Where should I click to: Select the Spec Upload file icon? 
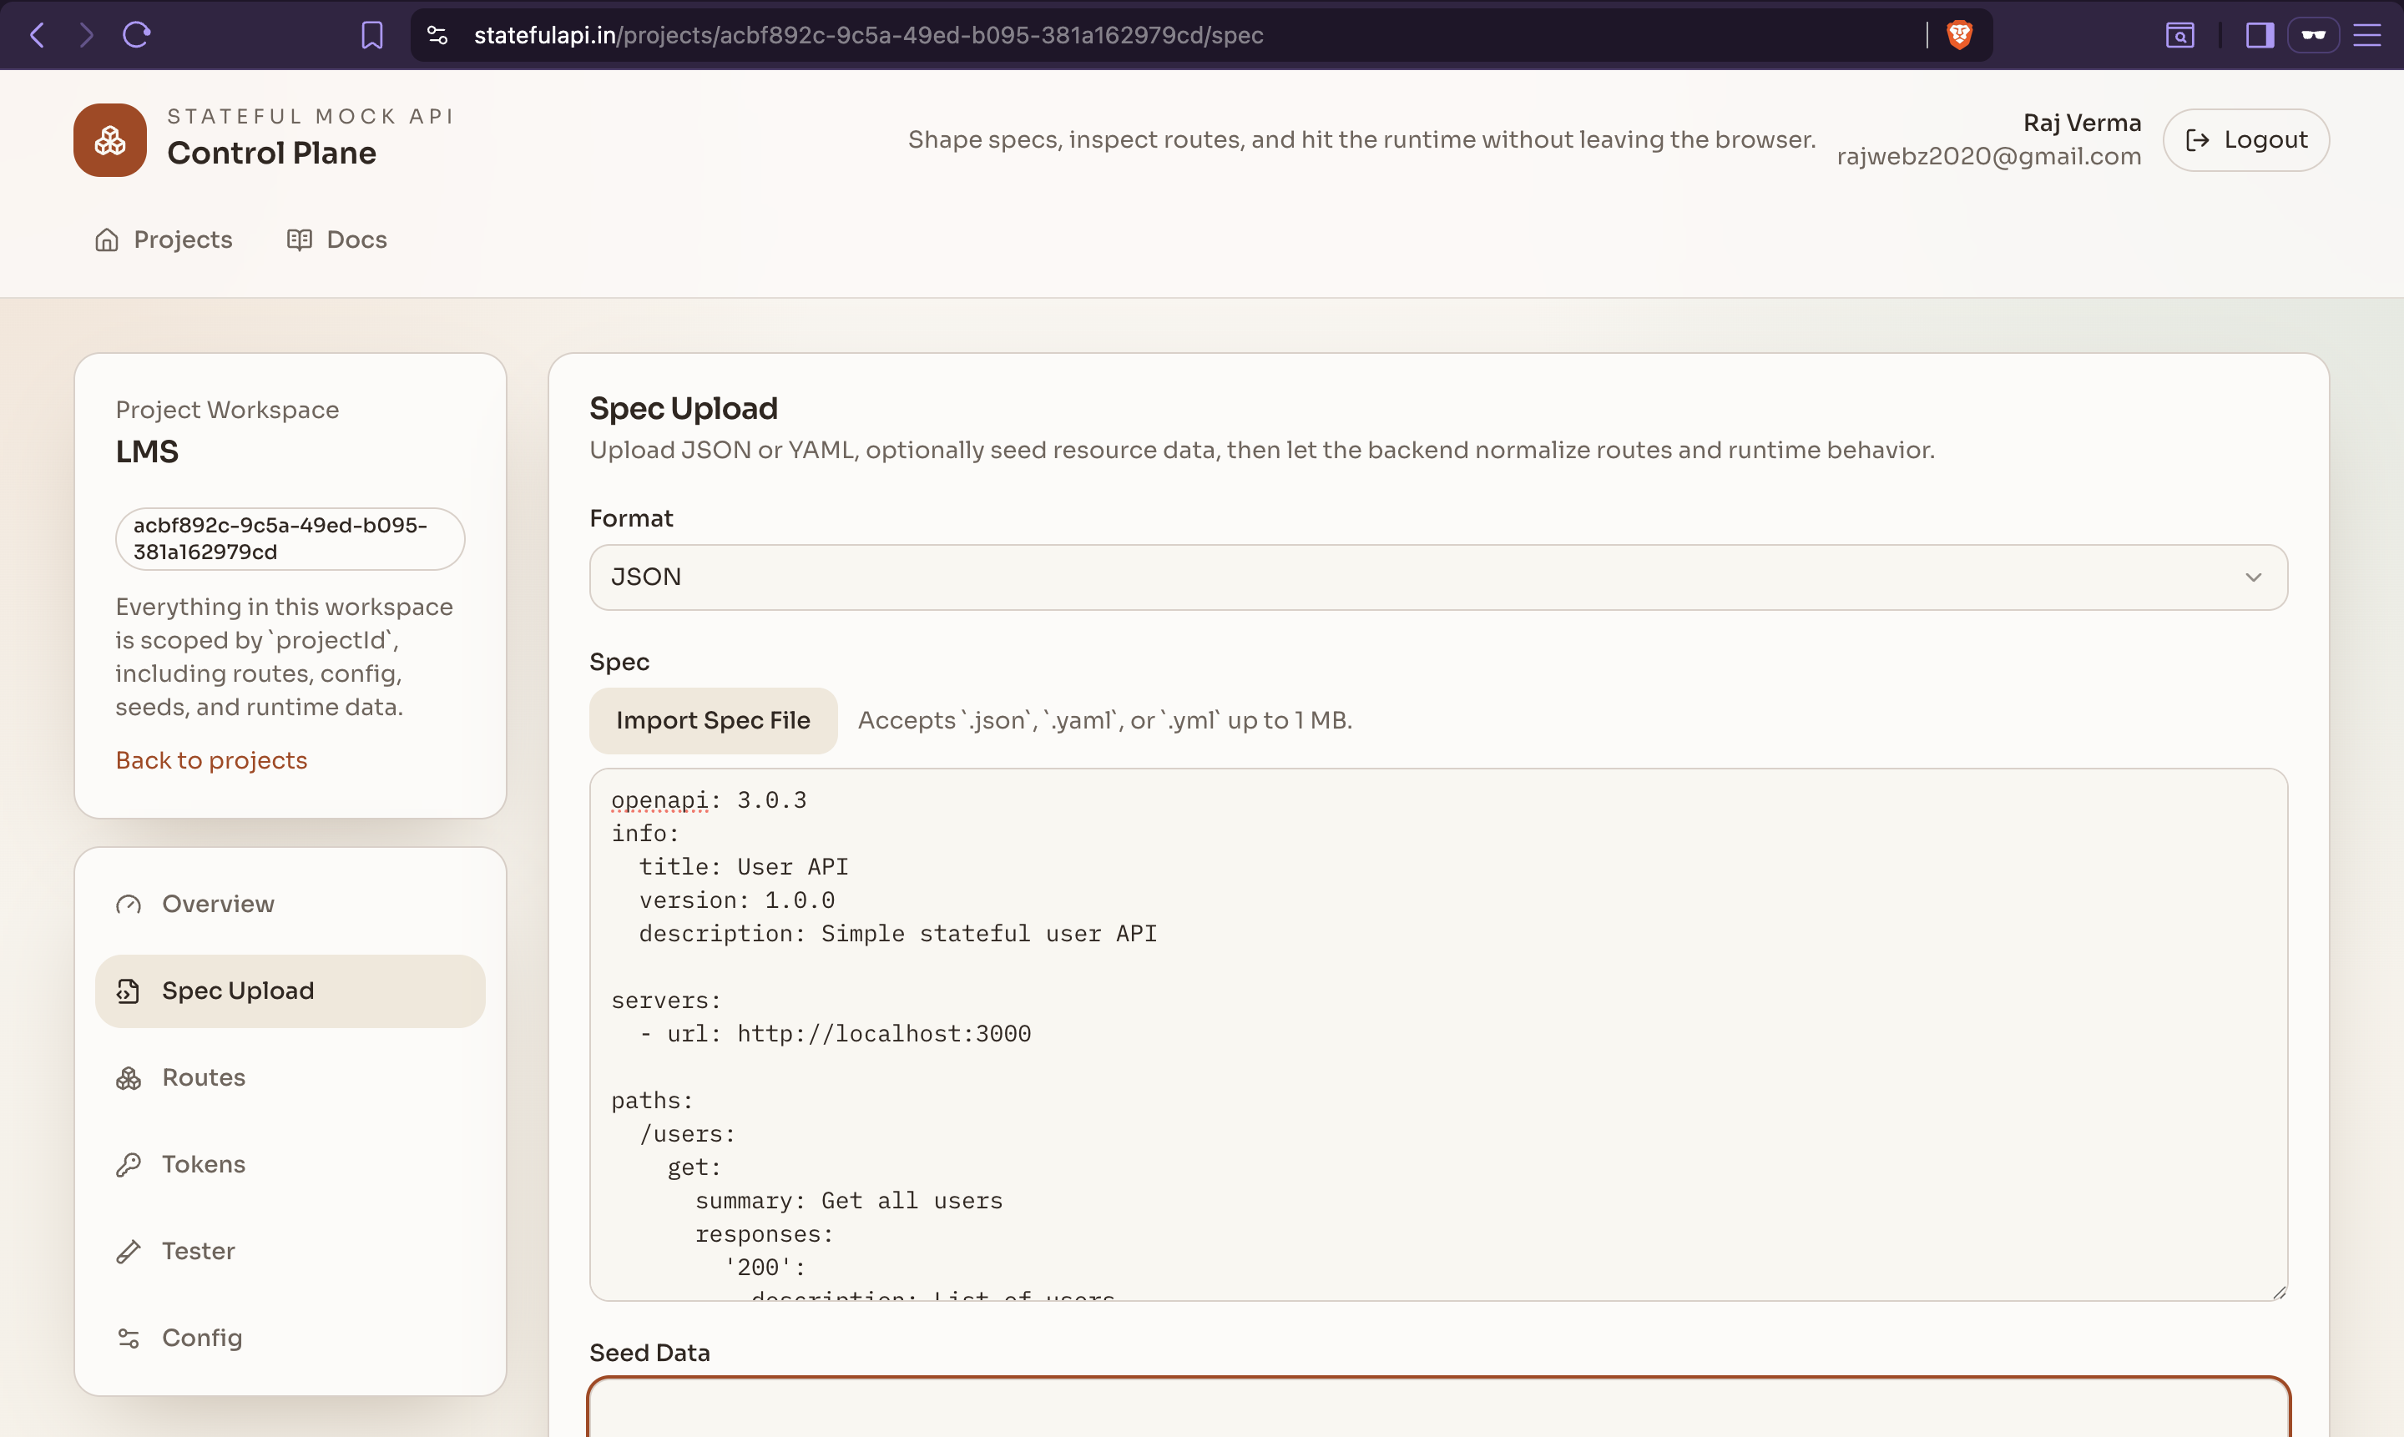point(129,991)
